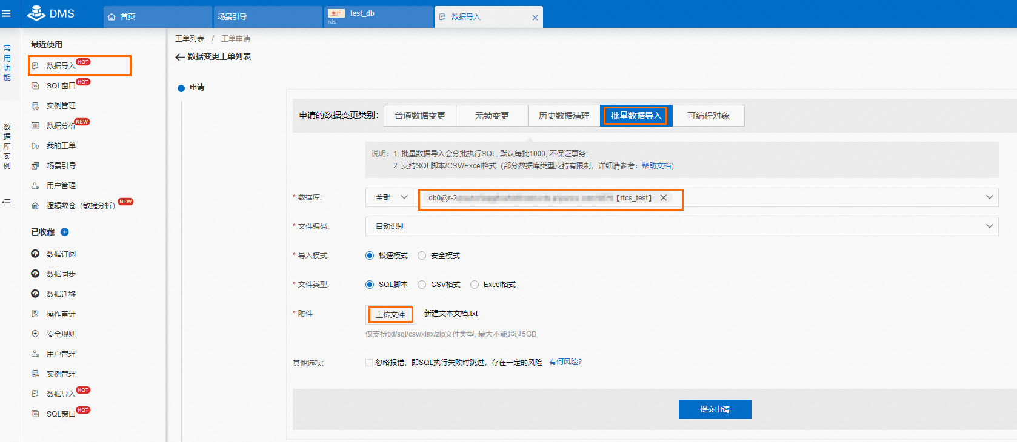This screenshot has width=1017, height=442.
Task: Select the 可编程对象 category tab
Action: pyautogui.click(x=709, y=116)
